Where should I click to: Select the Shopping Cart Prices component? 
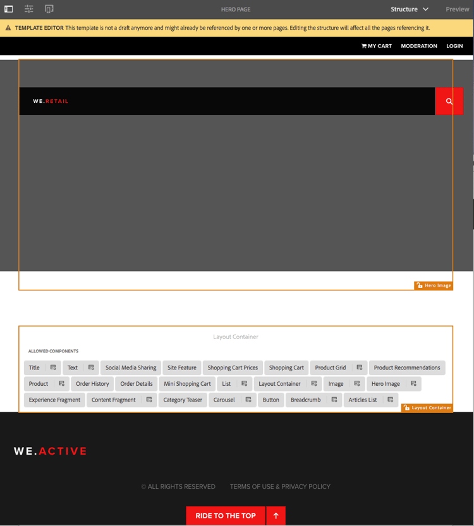(233, 368)
